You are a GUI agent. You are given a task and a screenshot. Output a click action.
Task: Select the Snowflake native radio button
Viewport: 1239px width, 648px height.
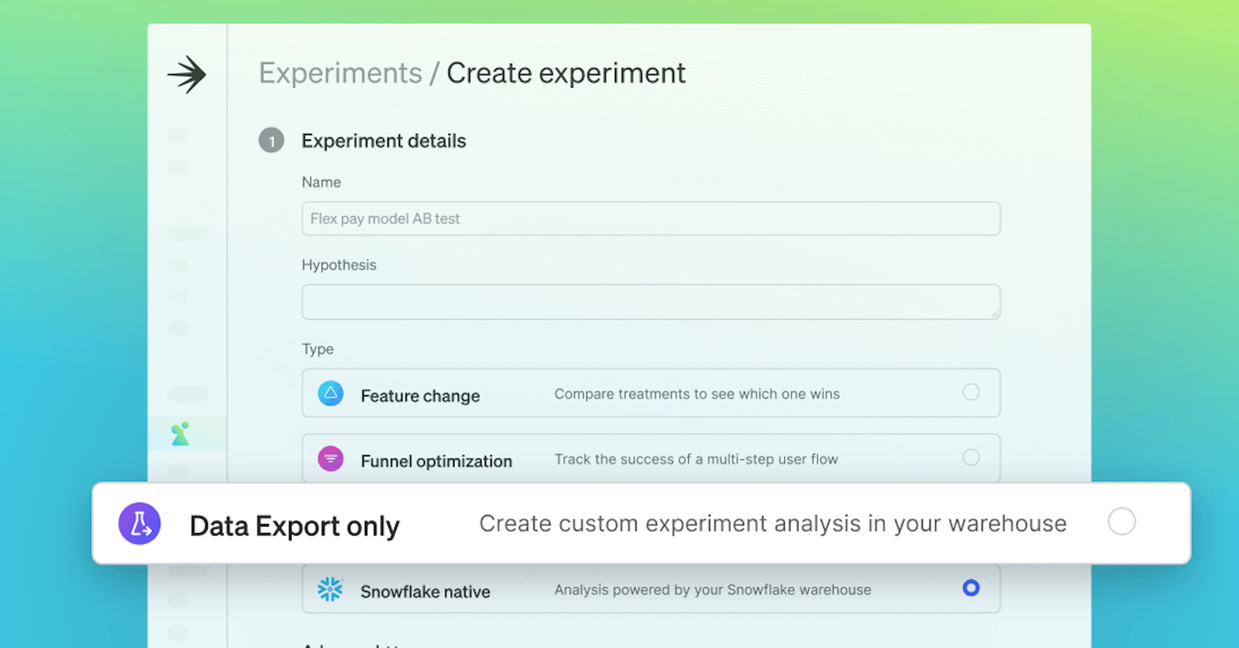point(971,588)
